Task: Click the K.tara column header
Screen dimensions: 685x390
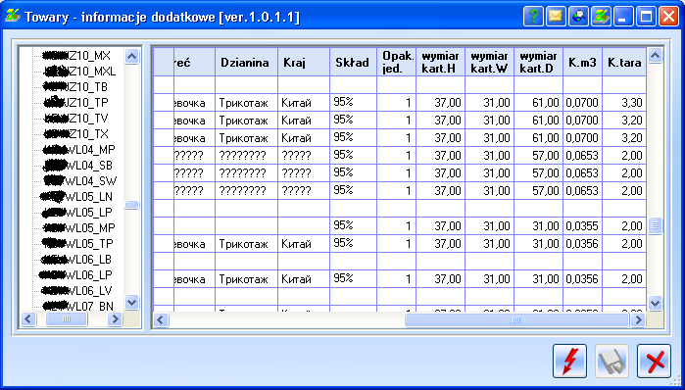Action: [624, 63]
